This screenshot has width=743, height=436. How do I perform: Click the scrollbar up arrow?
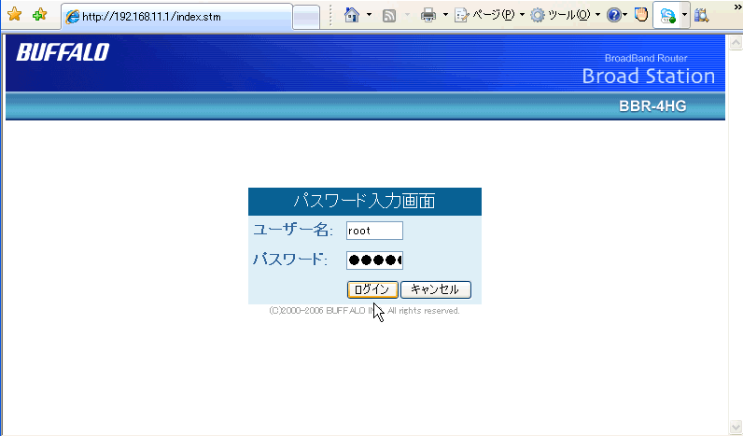[736, 43]
